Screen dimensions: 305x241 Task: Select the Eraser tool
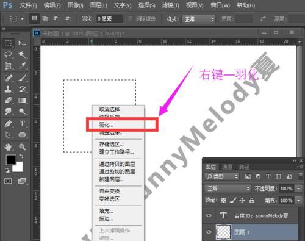8,100
